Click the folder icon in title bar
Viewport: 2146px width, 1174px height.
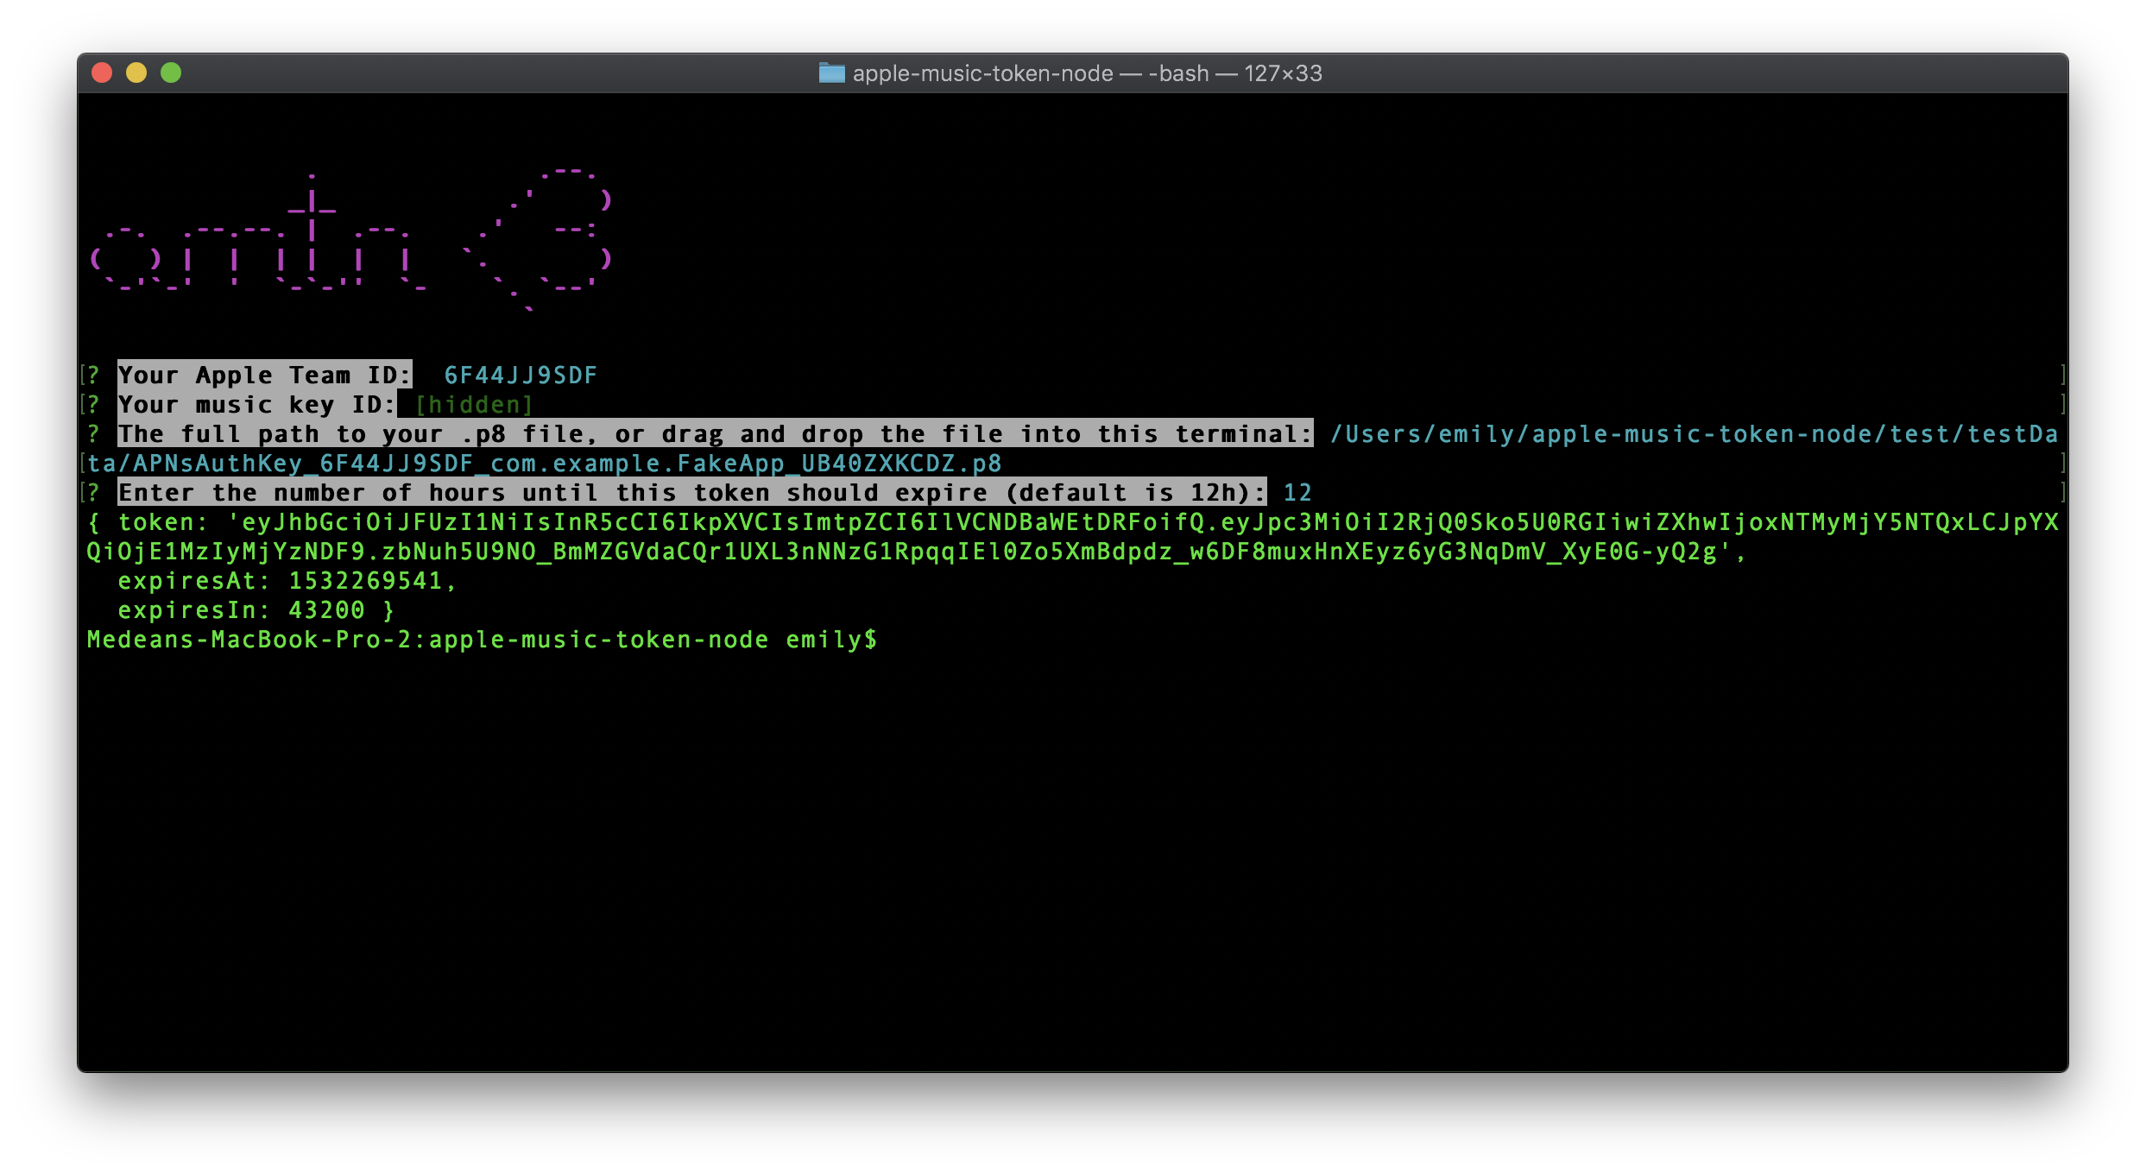point(831,73)
